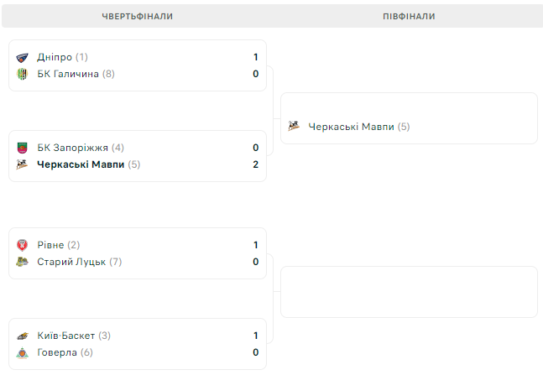Open the Говерла team link
This screenshot has width=543, height=375.
pos(57,352)
